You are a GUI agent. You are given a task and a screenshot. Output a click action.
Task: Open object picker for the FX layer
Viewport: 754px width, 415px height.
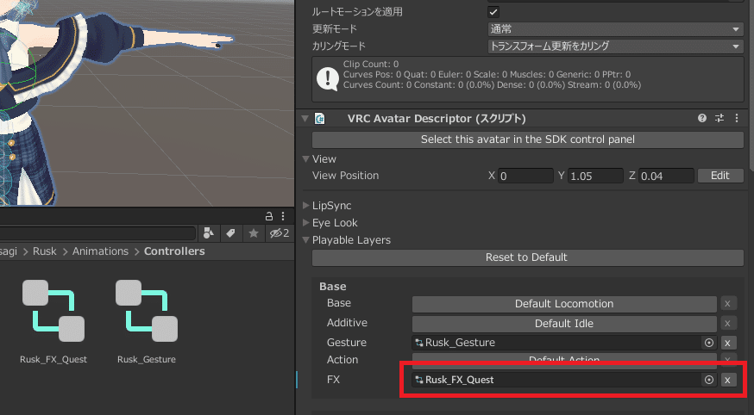pos(709,380)
